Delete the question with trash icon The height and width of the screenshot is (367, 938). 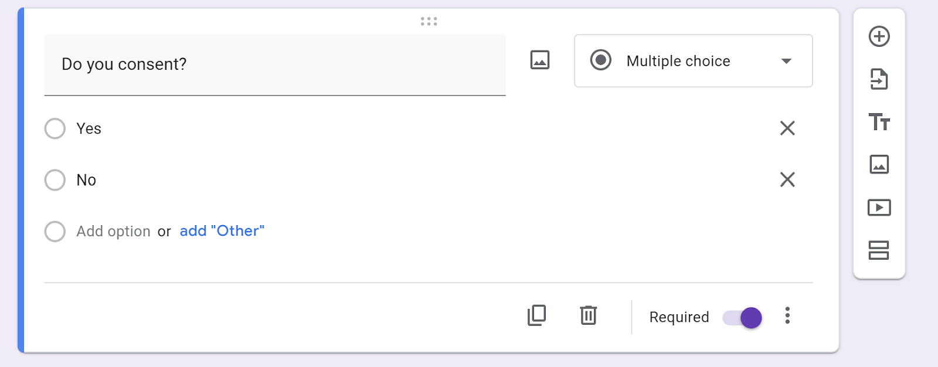click(588, 315)
